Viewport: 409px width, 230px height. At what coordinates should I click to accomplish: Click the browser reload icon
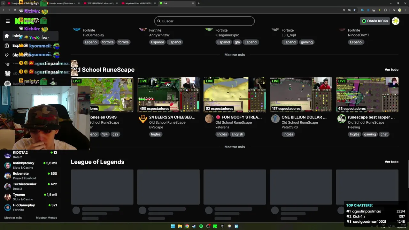(x=15, y=10)
